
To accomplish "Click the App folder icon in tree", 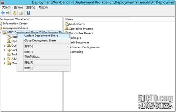I will (x=9, y=37).
